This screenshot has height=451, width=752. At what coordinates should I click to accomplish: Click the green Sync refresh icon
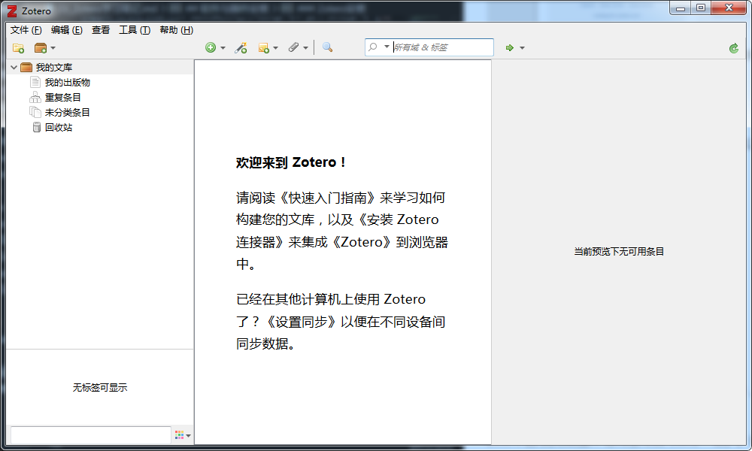(734, 48)
